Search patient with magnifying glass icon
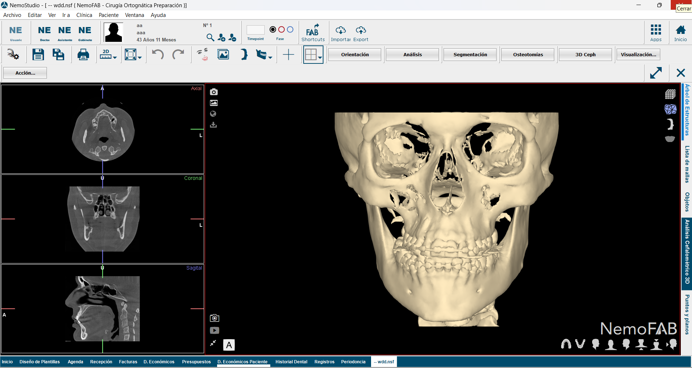The width and height of the screenshot is (692, 368). tap(210, 37)
